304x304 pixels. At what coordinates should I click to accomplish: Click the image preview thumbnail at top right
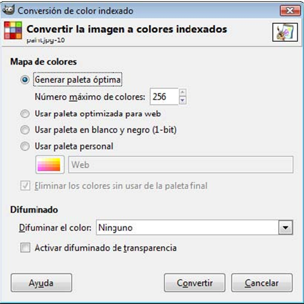[285, 32]
